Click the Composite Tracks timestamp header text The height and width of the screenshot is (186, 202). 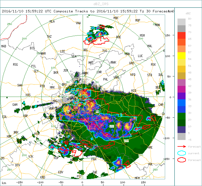pyautogui.click(x=86, y=11)
